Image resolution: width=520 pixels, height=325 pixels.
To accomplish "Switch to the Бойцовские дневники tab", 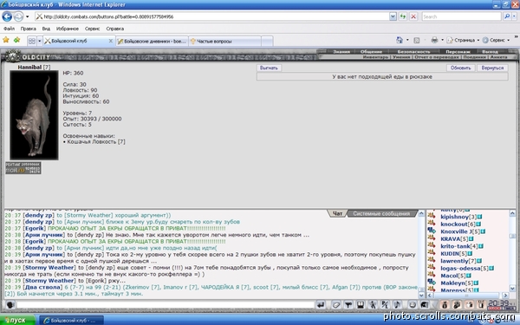I will coord(153,41).
